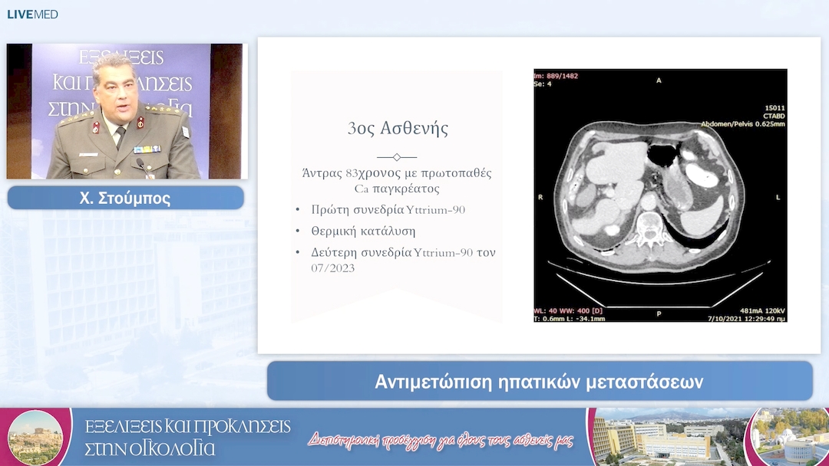Screen dimensions: 829x466
Task: Click the Se: 4 label on scan
Action: point(543,84)
